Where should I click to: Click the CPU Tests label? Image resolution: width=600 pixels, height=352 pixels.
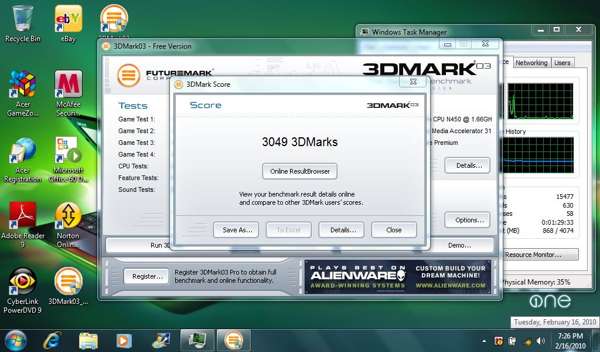[134, 166]
